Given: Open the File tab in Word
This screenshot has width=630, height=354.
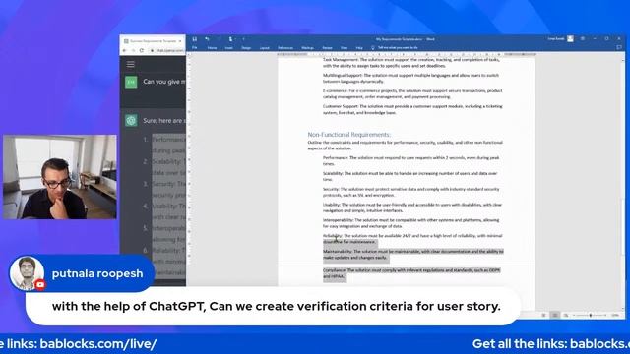Looking at the screenshot, I should pyautogui.click(x=195, y=48).
